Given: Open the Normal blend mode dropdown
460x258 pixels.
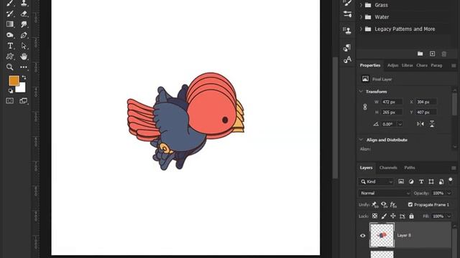Looking at the screenshot, I should pyautogui.click(x=385, y=193).
